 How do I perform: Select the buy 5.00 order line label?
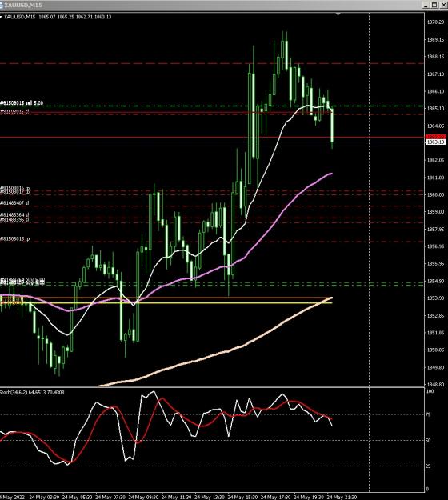[x=22, y=281]
